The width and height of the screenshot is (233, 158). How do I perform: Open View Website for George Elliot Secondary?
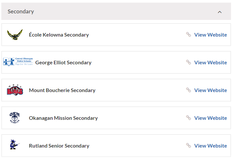(x=210, y=62)
